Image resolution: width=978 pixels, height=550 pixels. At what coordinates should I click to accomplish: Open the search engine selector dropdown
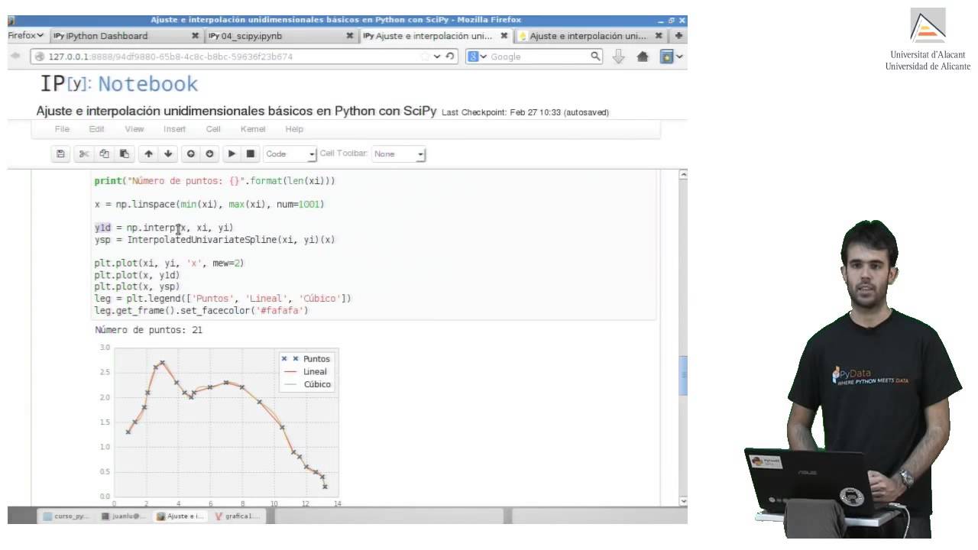click(478, 56)
